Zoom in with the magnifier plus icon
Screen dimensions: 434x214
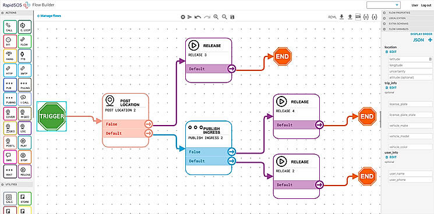pos(216,17)
